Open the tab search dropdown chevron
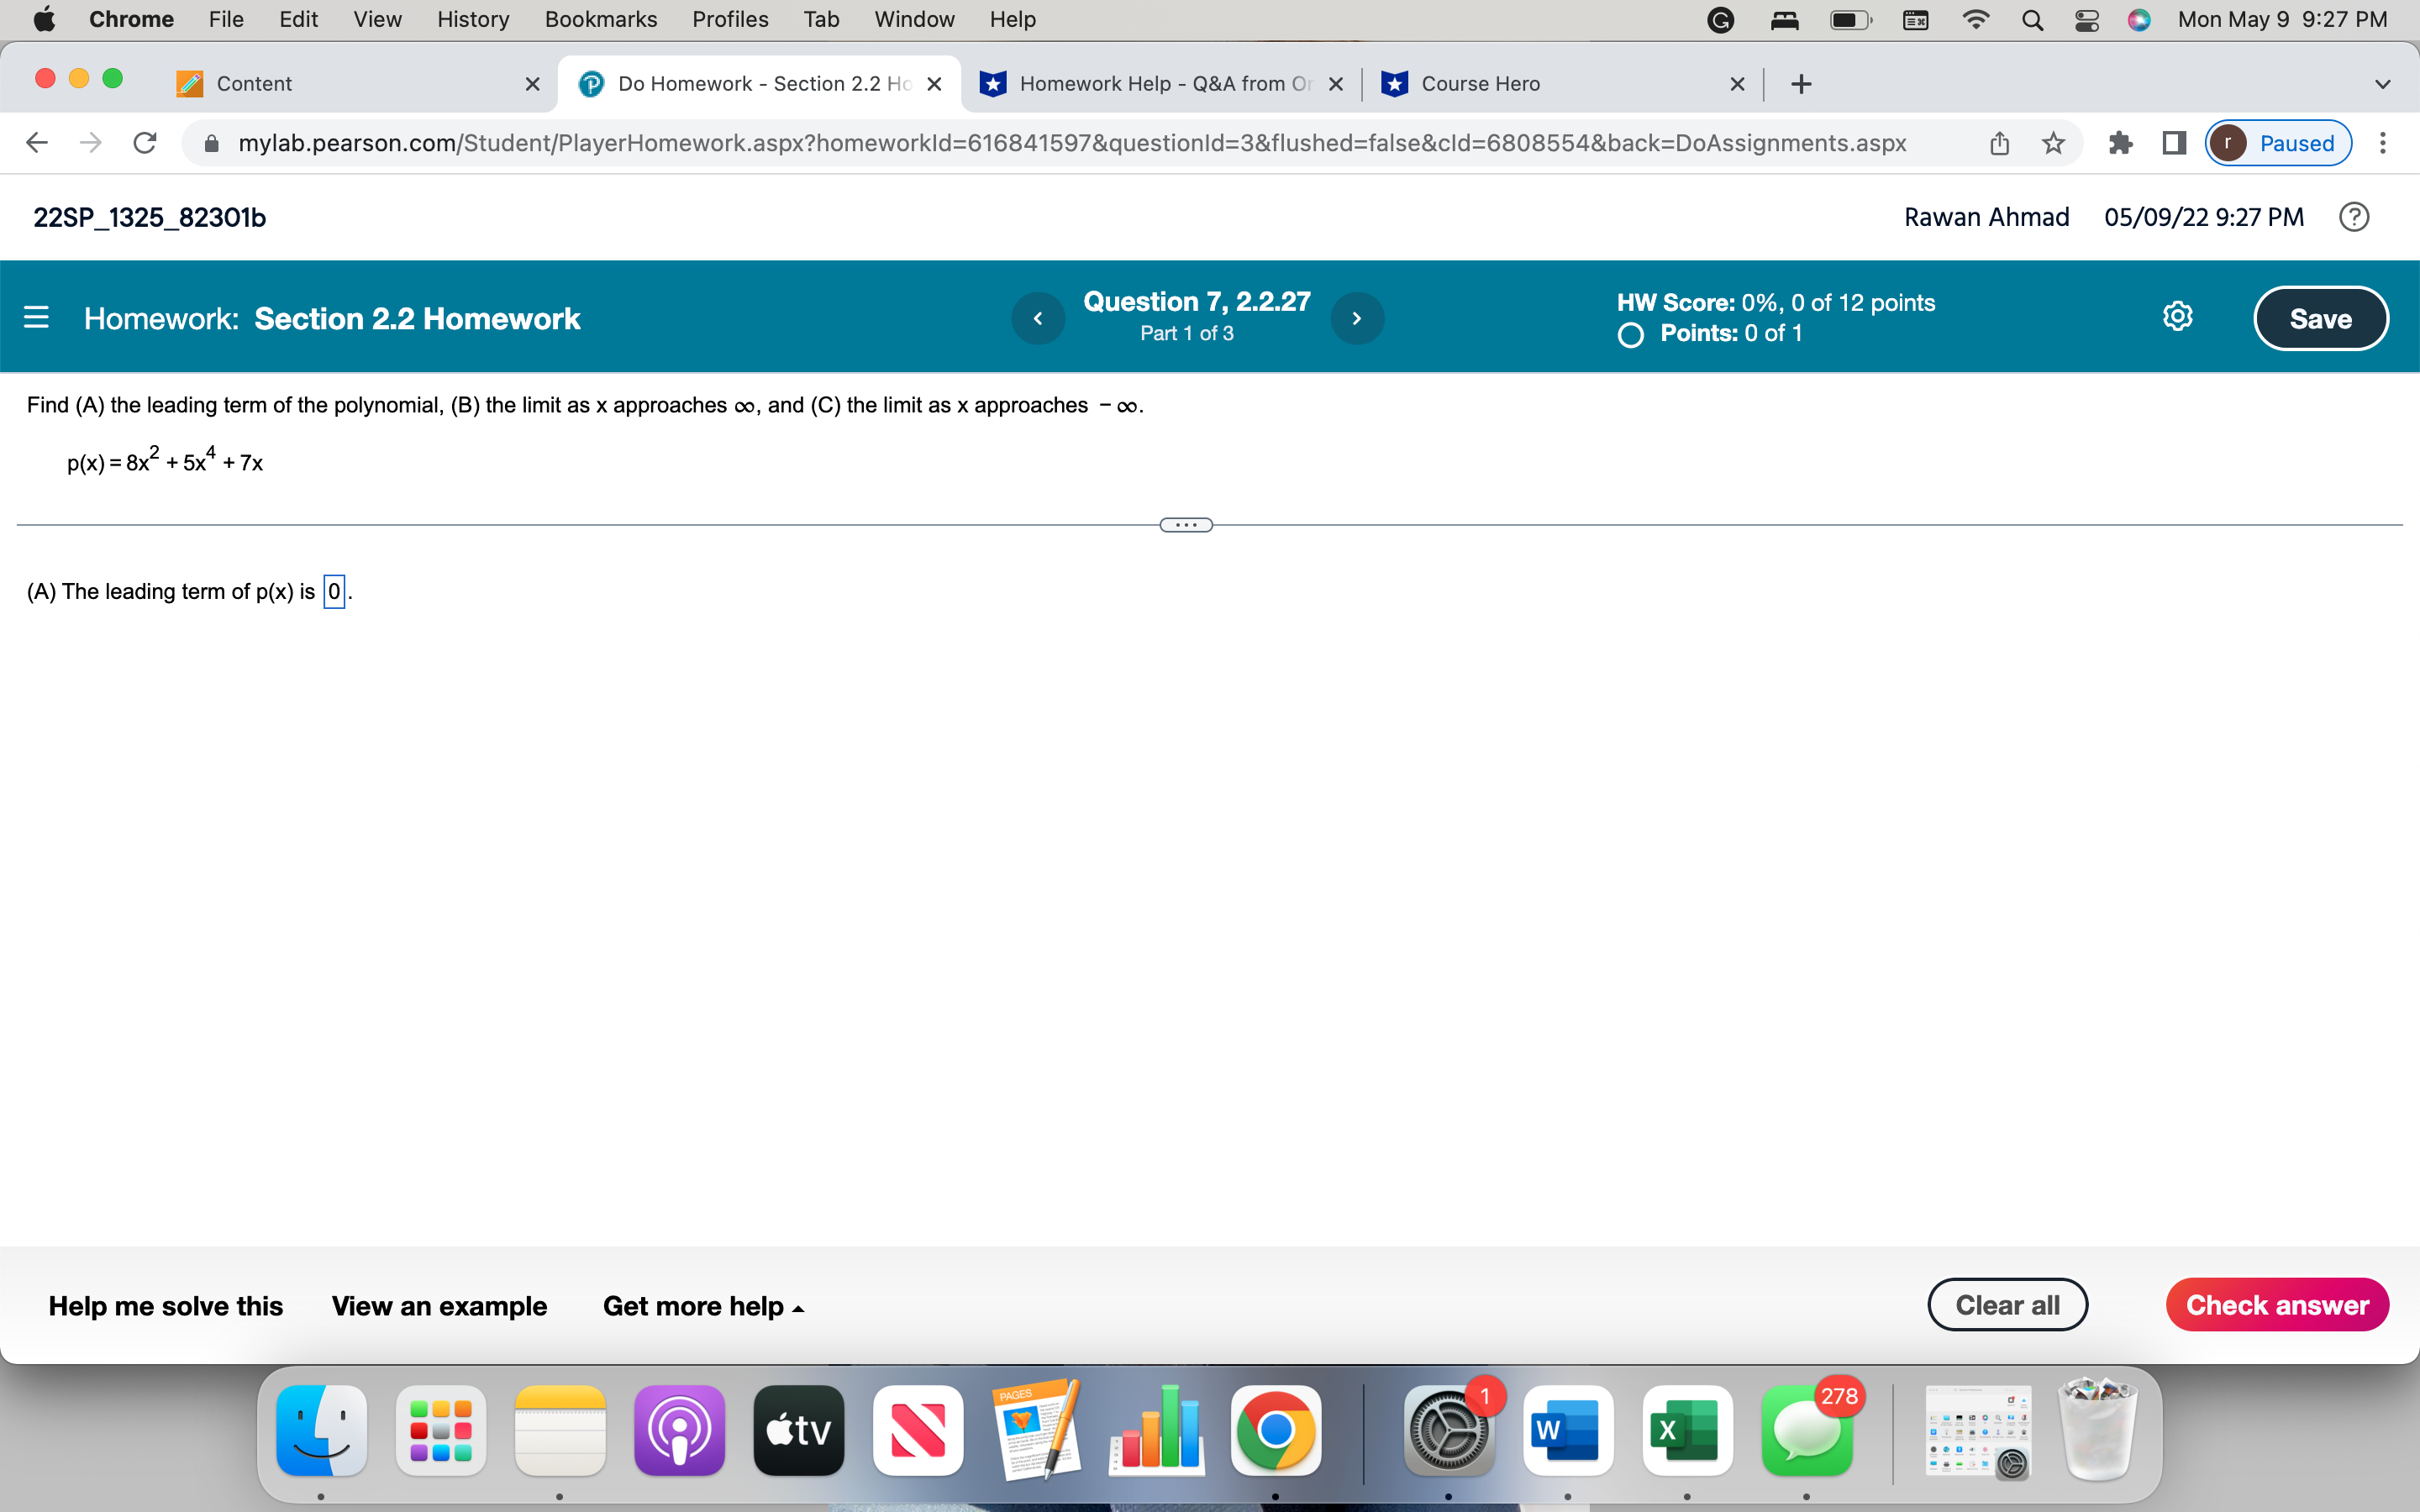 [2382, 84]
